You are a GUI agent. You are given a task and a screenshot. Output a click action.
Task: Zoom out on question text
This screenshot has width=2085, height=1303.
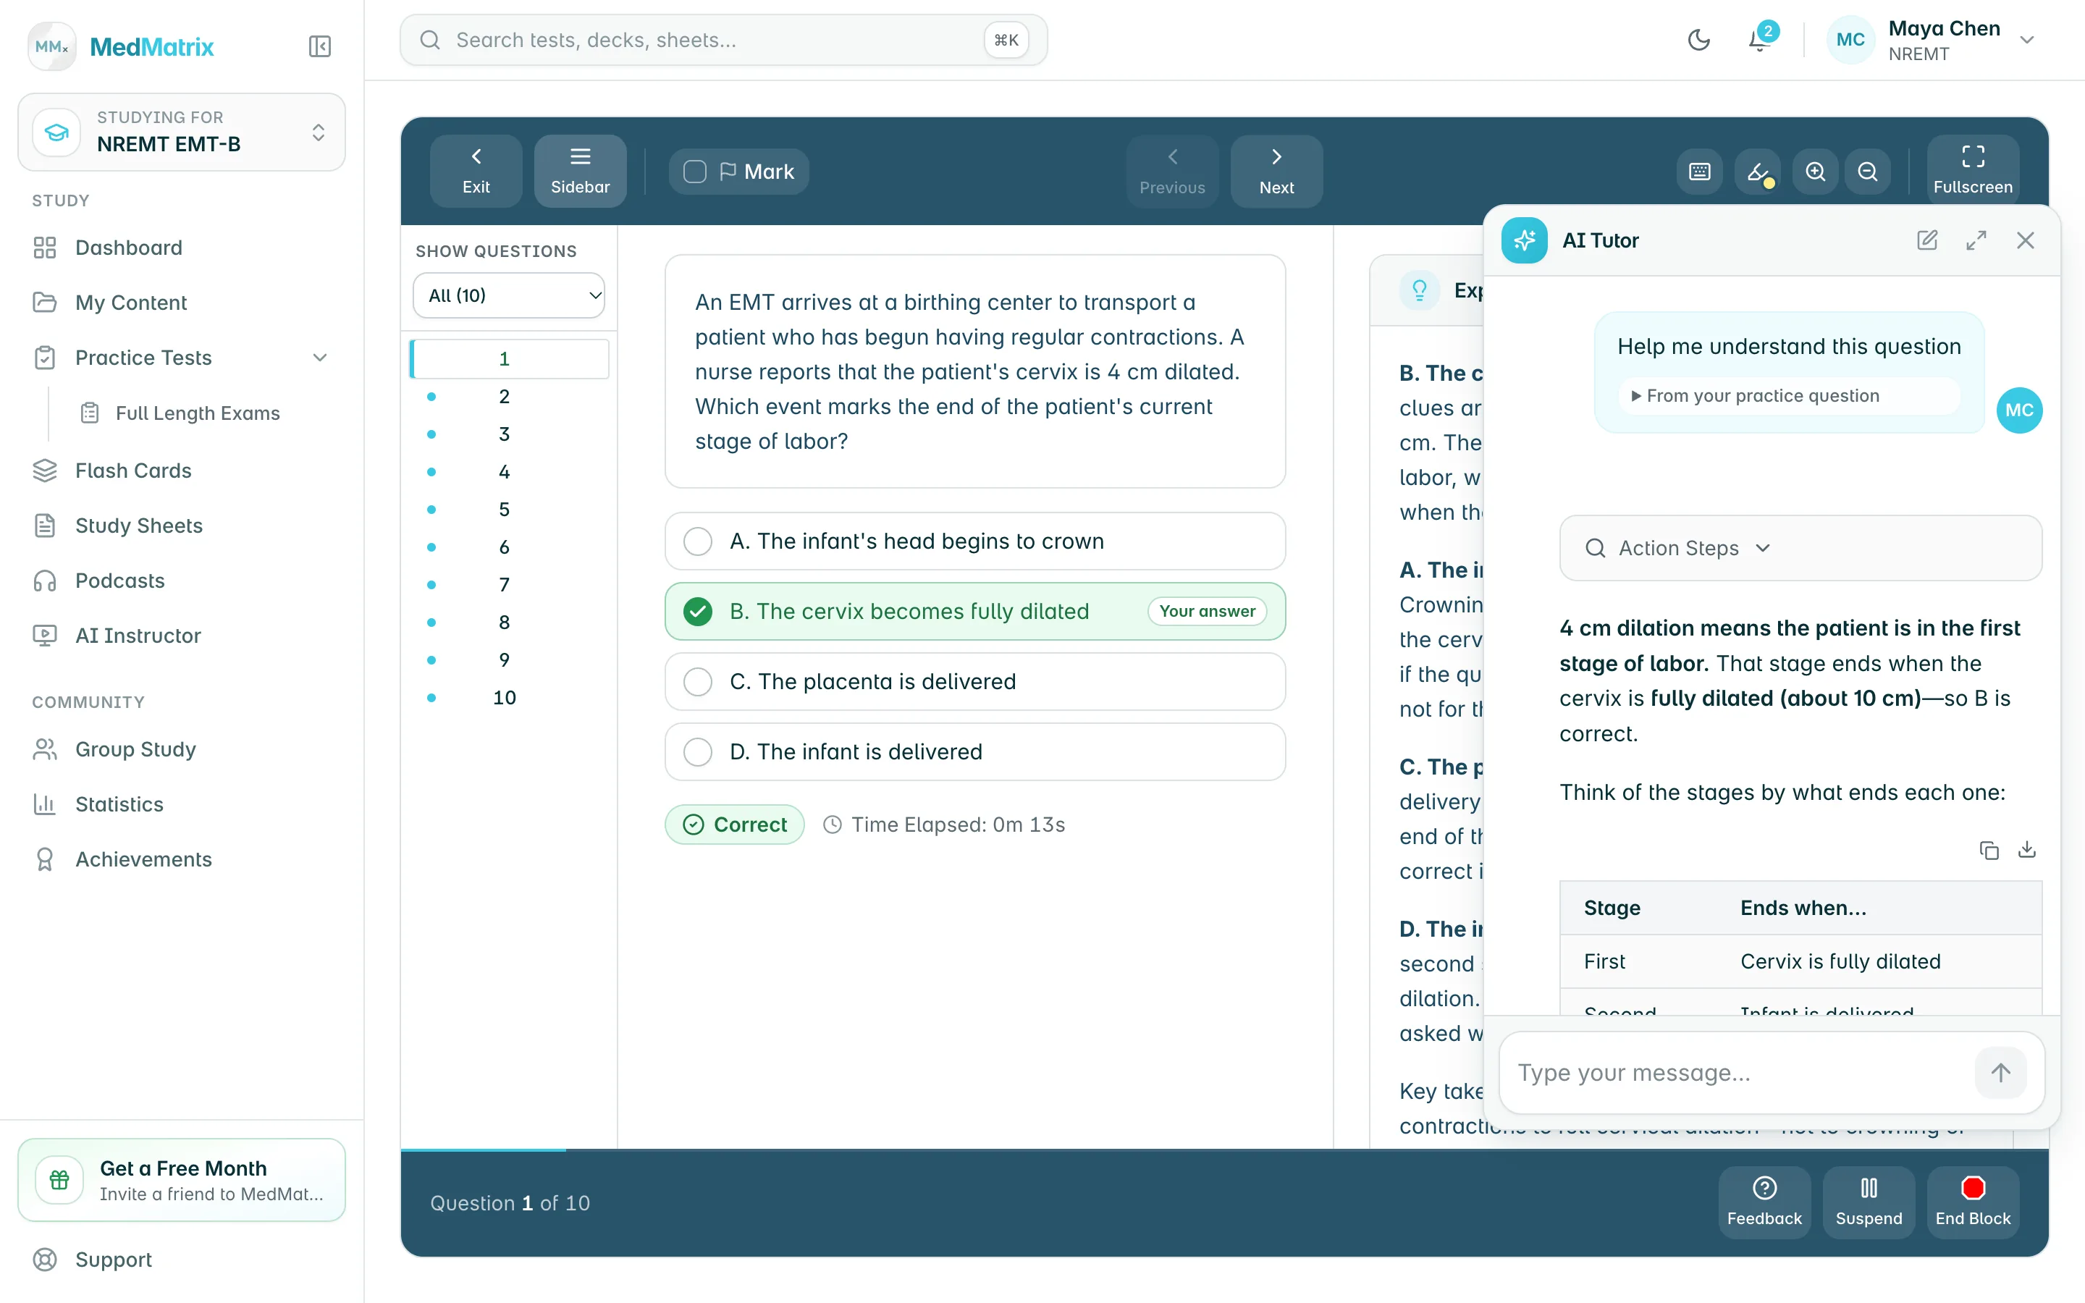coord(1868,172)
